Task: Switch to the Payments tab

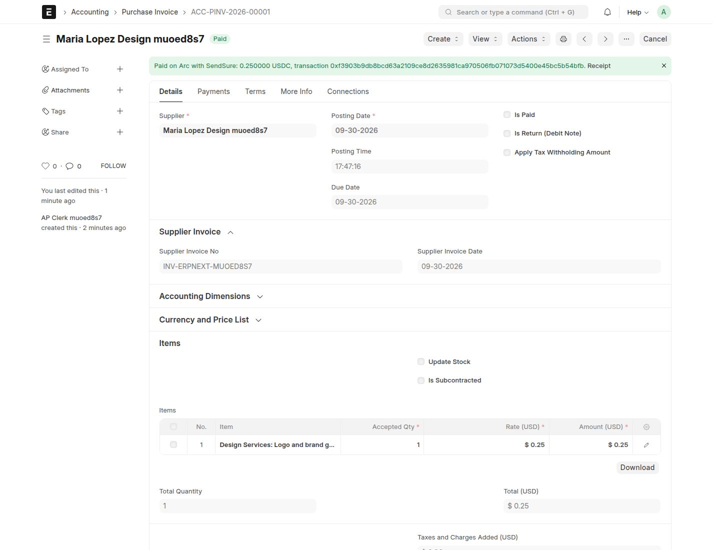Action: (x=213, y=91)
